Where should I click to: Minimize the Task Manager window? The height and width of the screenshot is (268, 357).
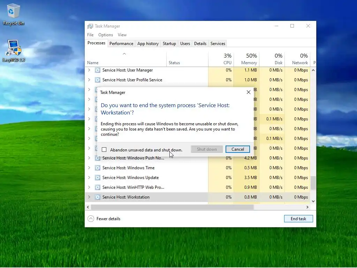click(x=276, y=26)
